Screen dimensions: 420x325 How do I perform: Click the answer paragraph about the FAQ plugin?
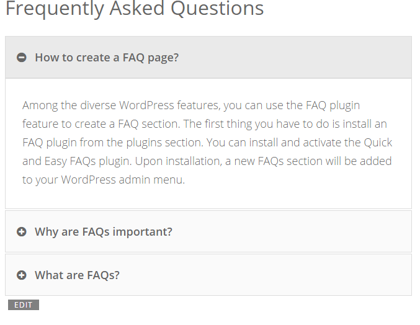tap(207, 143)
